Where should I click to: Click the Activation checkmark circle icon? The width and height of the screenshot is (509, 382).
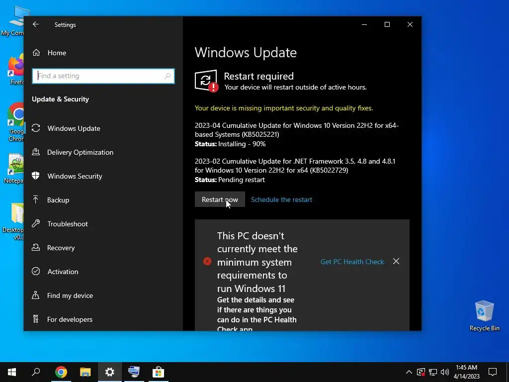click(x=36, y=271)
